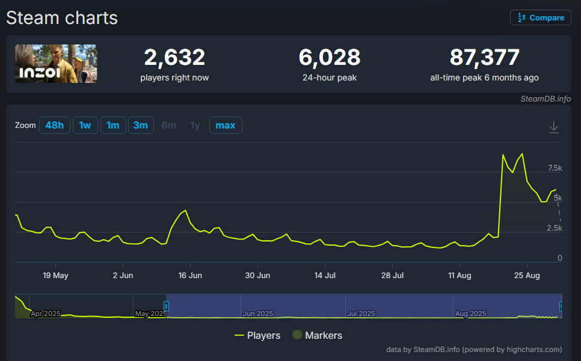Click the Jul 2025 section of navigator
Viewport: 581px width, 361px height.
click(361, 314)
